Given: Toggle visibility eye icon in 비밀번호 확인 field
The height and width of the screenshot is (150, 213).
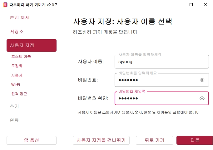Looking at the screenshot, I should point(202,98).
